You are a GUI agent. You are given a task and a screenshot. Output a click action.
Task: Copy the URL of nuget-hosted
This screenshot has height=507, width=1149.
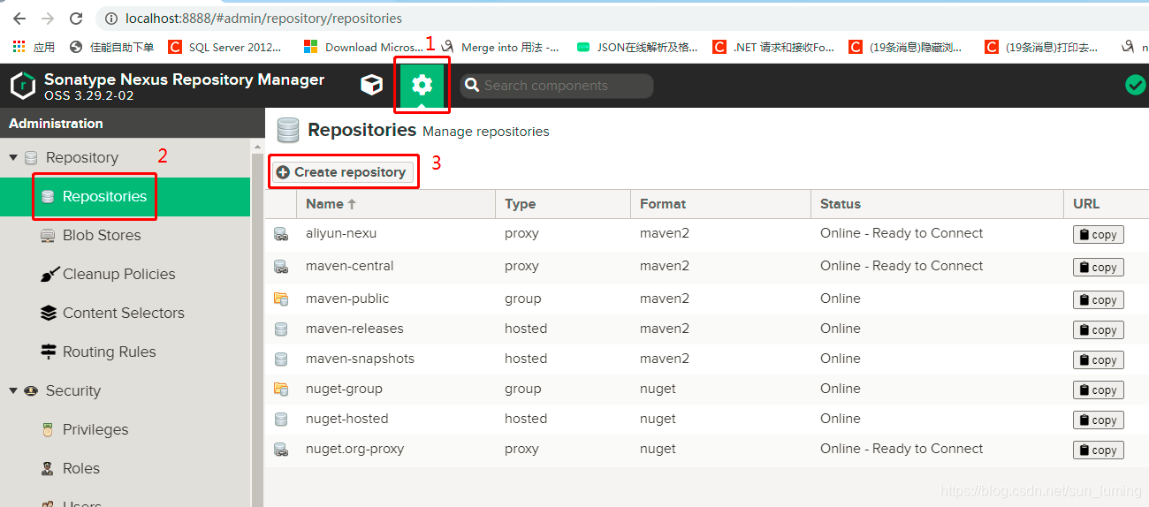click(1099, 420)
